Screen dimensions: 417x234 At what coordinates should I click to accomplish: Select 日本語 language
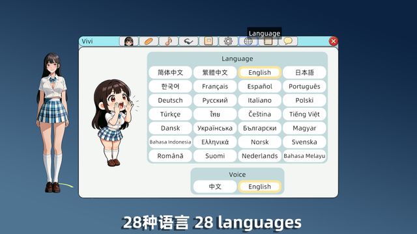[304, 72]
